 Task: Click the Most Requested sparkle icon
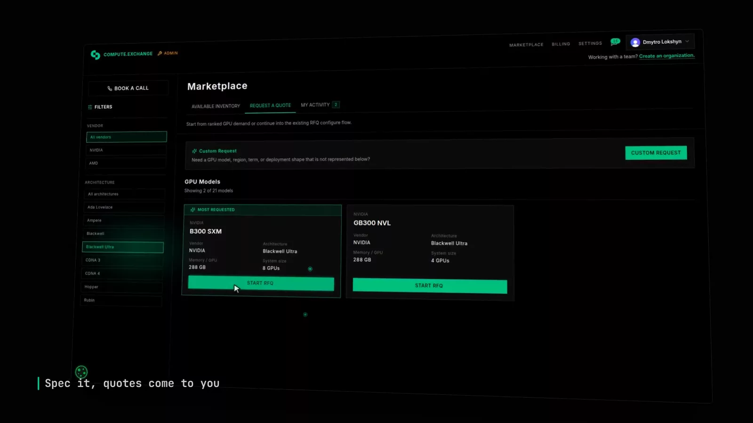pyautogui.click(x=192, y=210)
